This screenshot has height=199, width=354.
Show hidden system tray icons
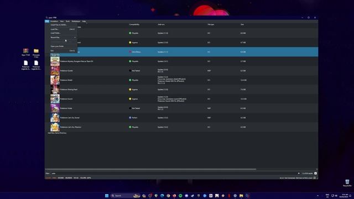(317, 196)
